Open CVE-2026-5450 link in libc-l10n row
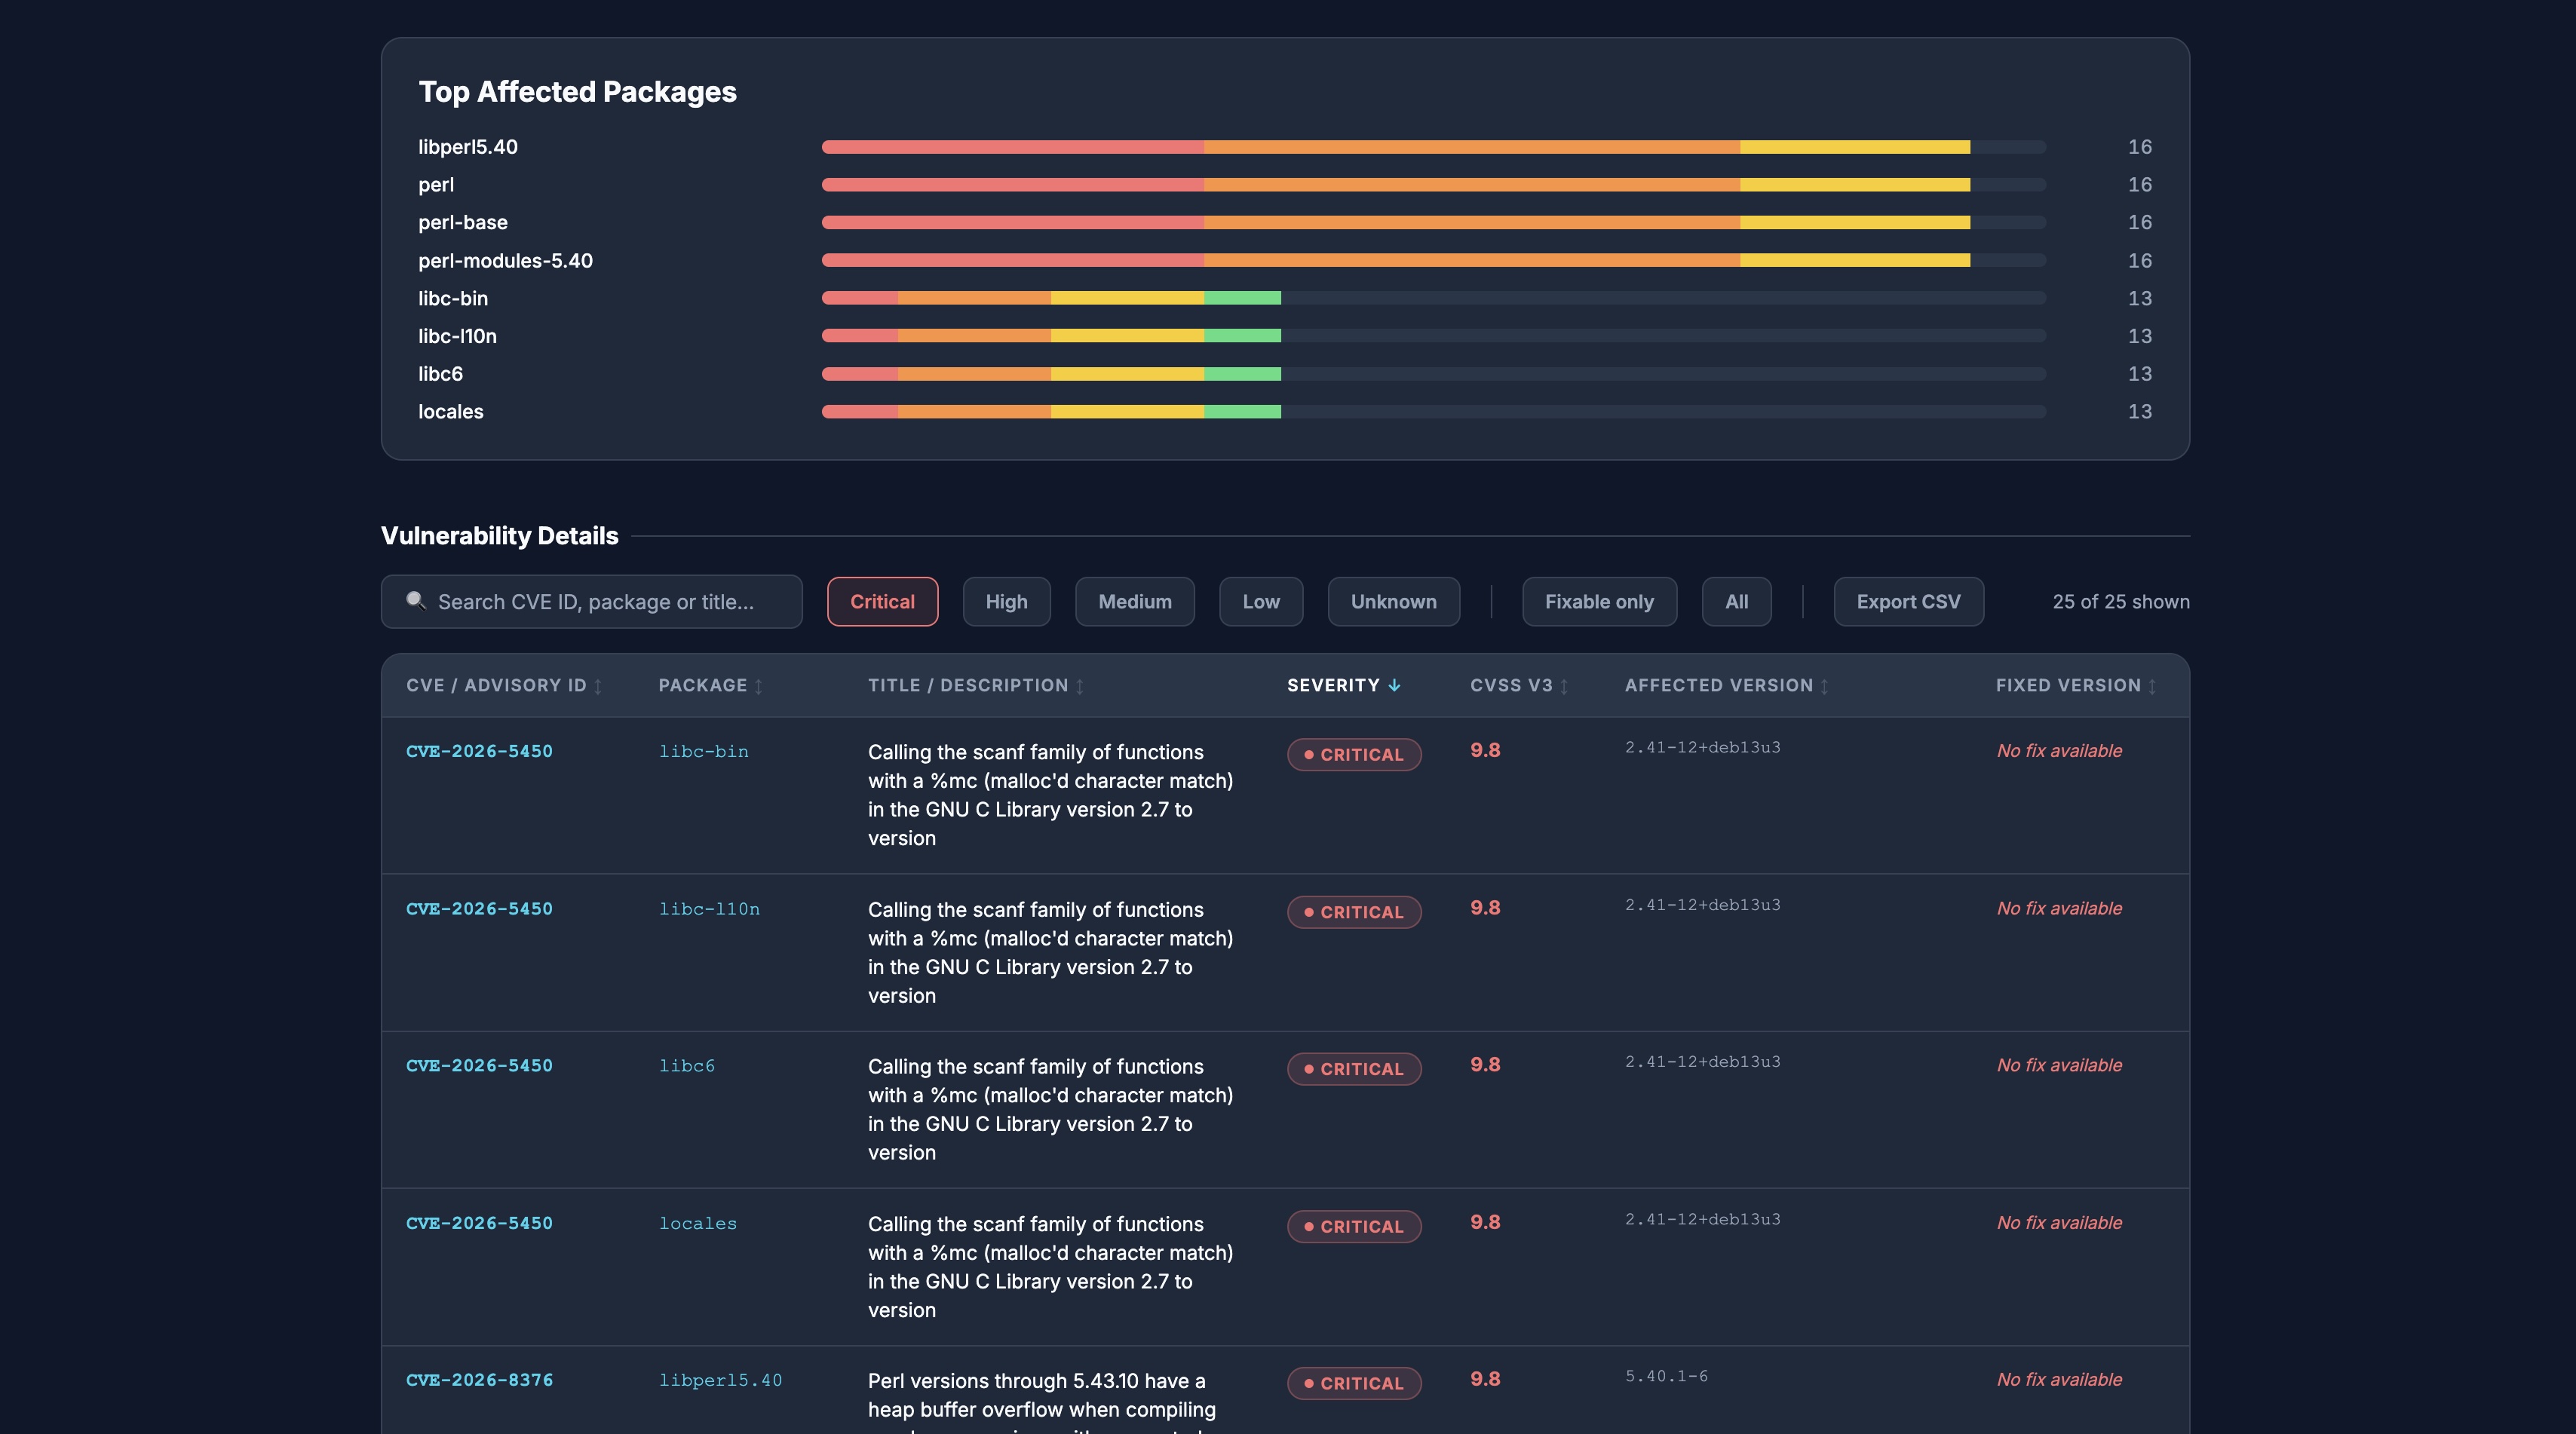The height and width of the screenshot is (1434, 2576). (479, 909)
